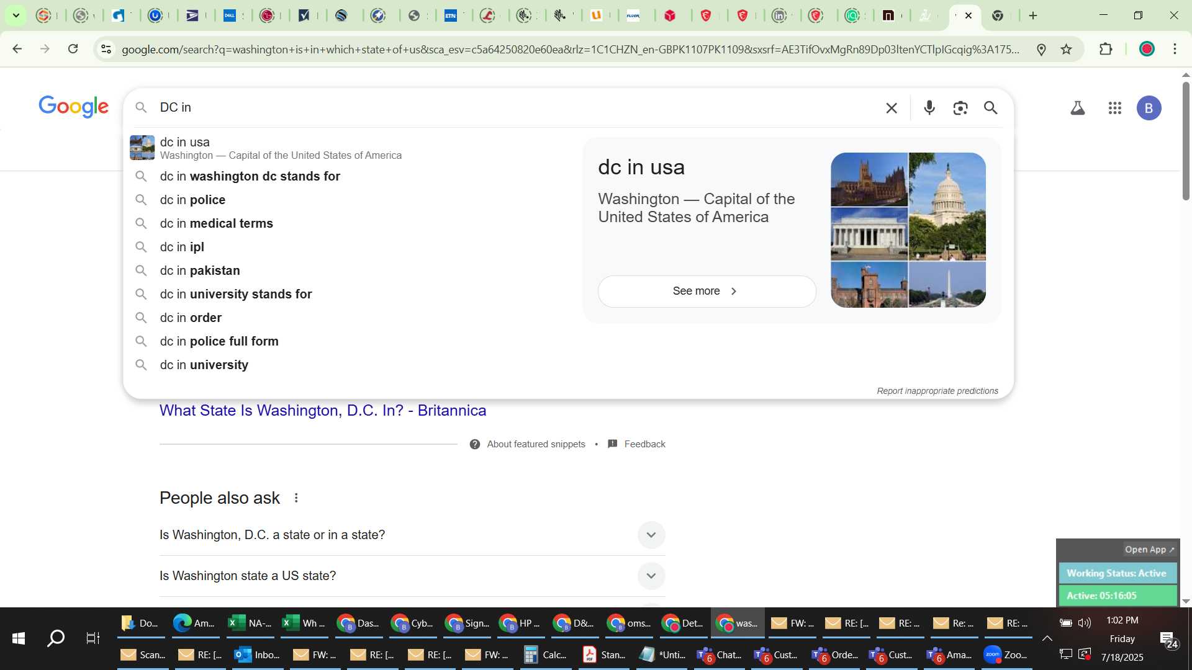Viewport: 1192px width, 670px height.
Task: Go back to previous page
Action: pos(17,49)
